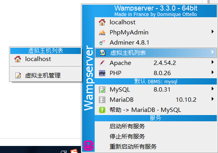Click the house icon in the virtual hosts submenu

tap(18, 59)
